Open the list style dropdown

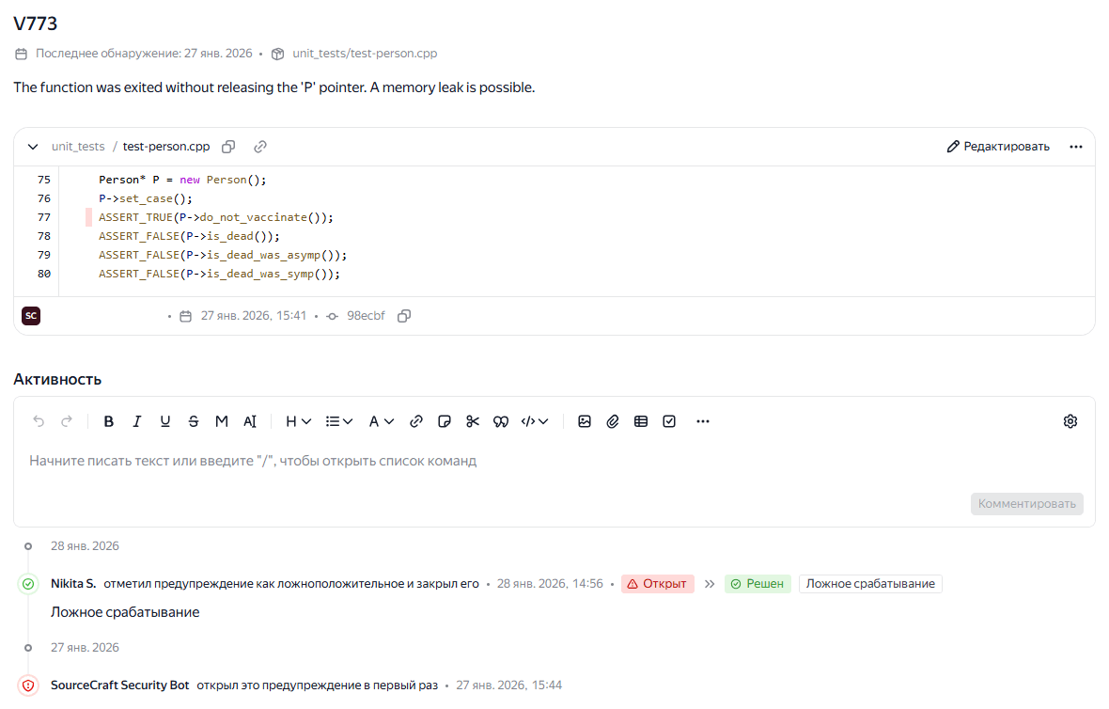[x=338, y=421]
